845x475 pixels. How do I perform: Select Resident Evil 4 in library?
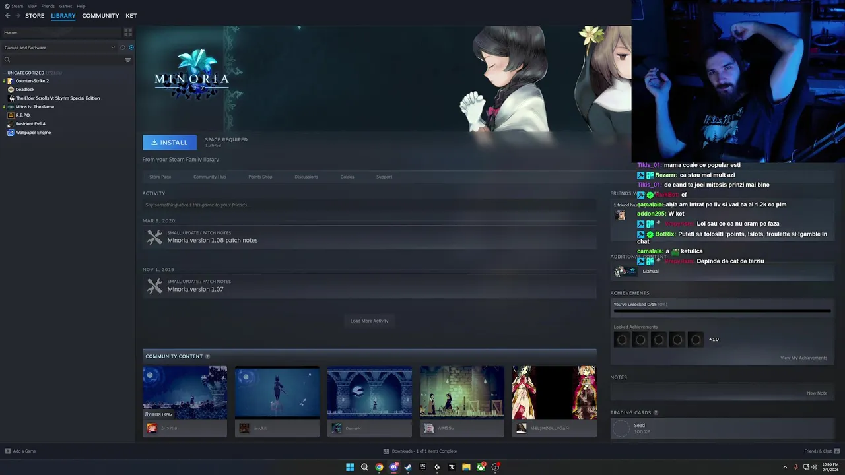(x=30, y=124)
